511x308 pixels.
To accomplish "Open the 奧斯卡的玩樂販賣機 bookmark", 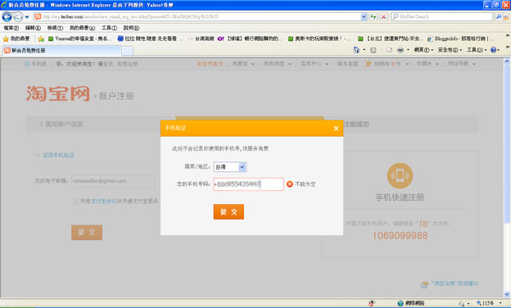I will click(x=319, y=38).
